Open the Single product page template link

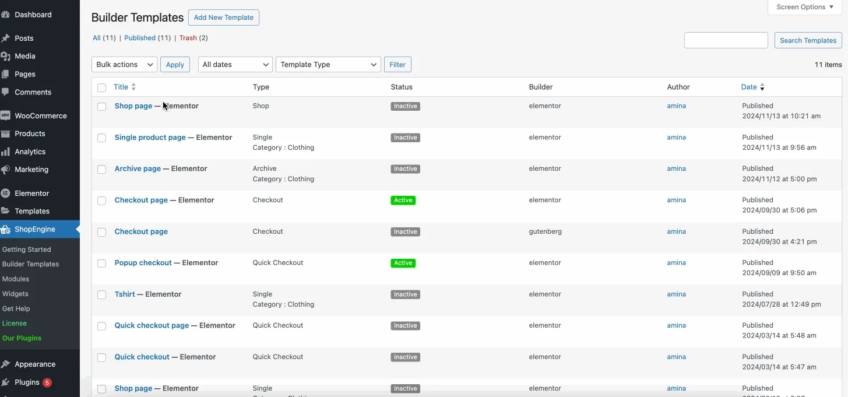(x=150, y=138)
